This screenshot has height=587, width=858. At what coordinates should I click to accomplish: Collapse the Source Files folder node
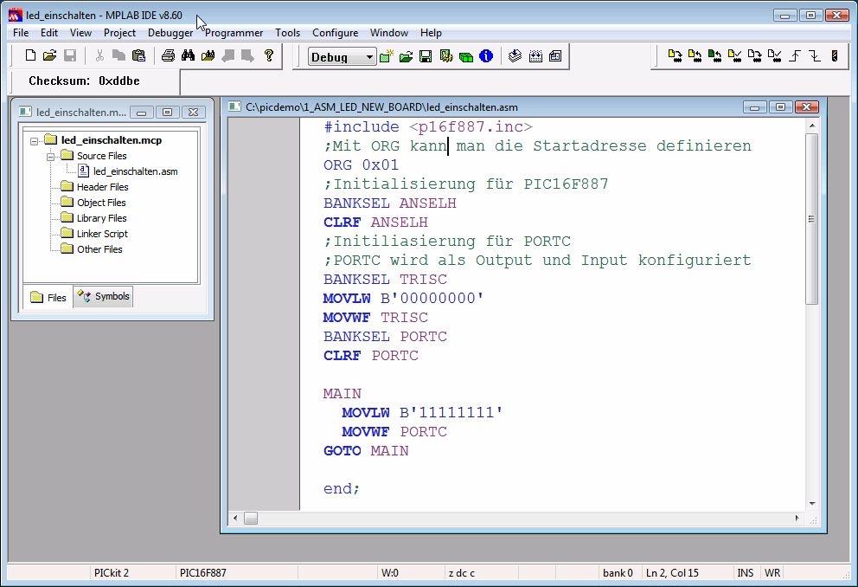[x=50, y=157]
